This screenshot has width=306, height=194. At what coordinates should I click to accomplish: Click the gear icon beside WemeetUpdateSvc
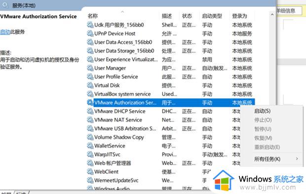coord(90,180)
